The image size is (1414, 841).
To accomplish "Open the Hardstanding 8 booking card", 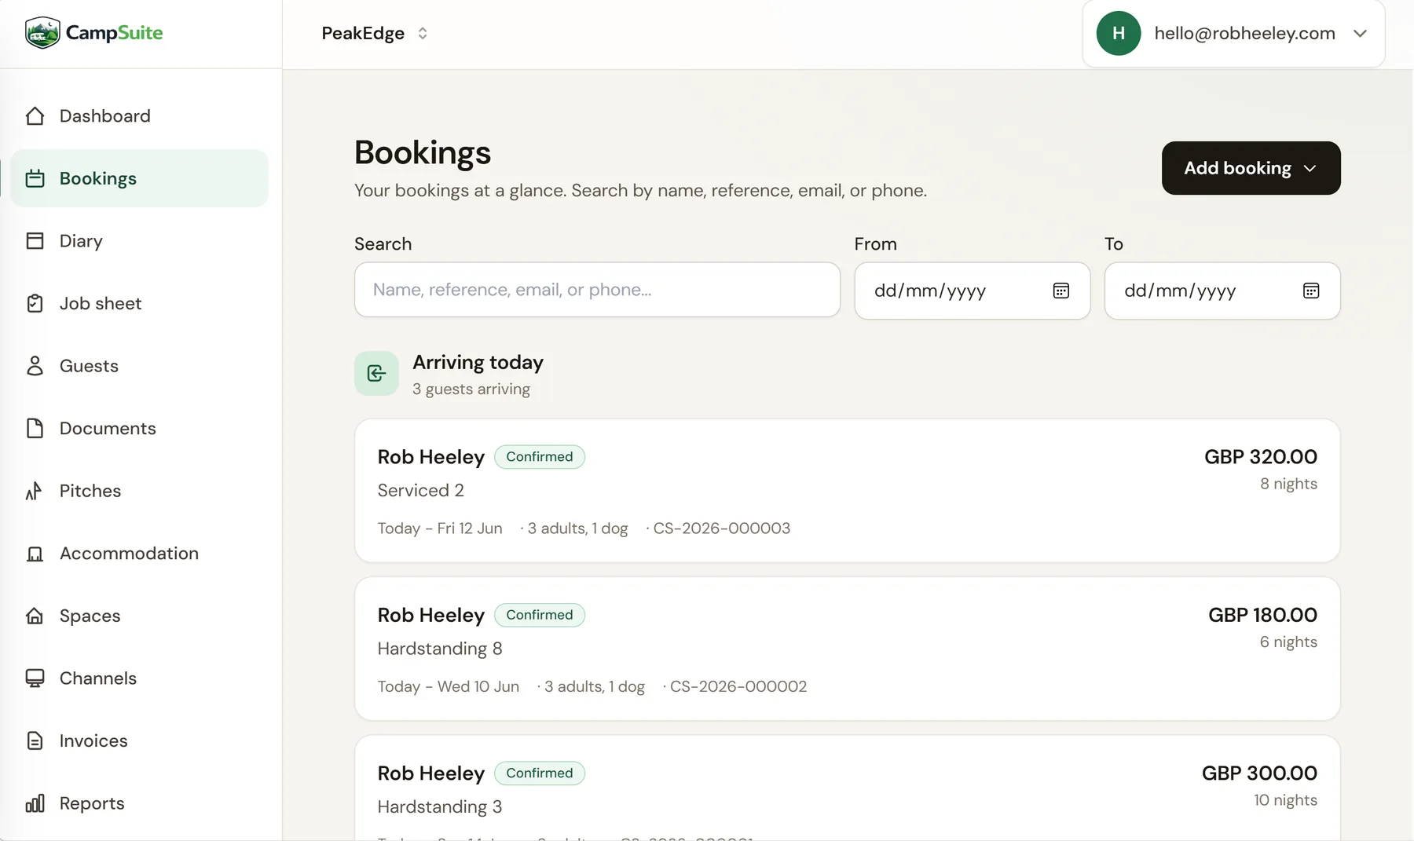I will point(847,649).
